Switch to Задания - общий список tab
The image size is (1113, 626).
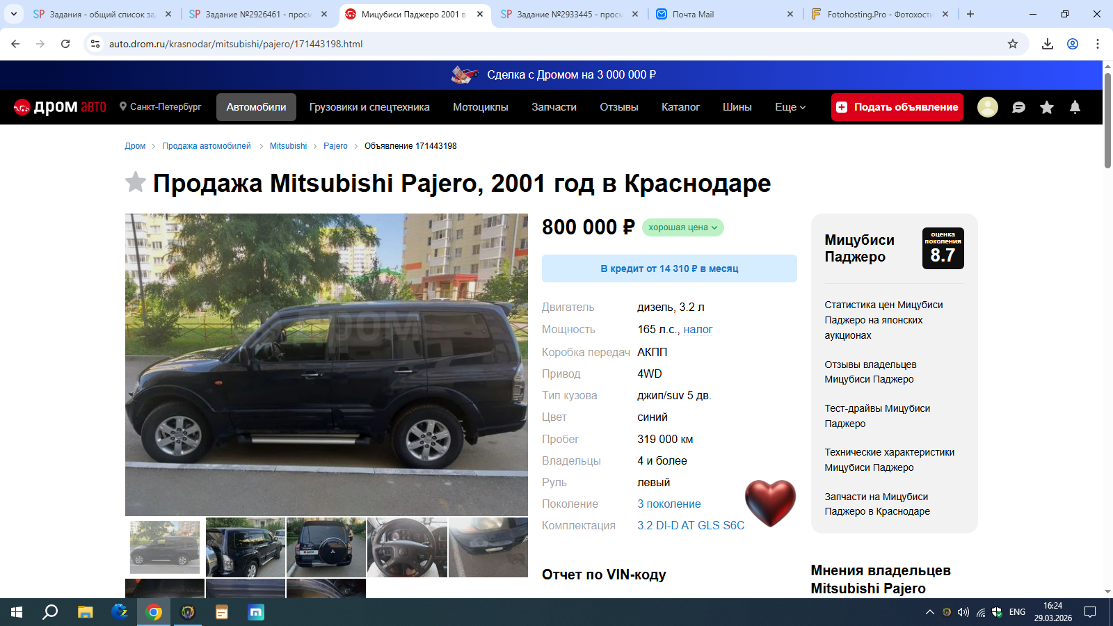point(101,14)
